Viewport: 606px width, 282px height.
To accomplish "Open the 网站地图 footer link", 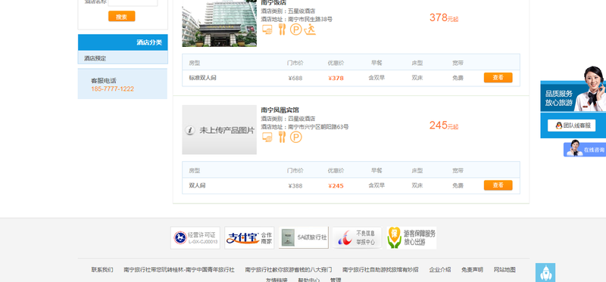I will tap(504, 270).
